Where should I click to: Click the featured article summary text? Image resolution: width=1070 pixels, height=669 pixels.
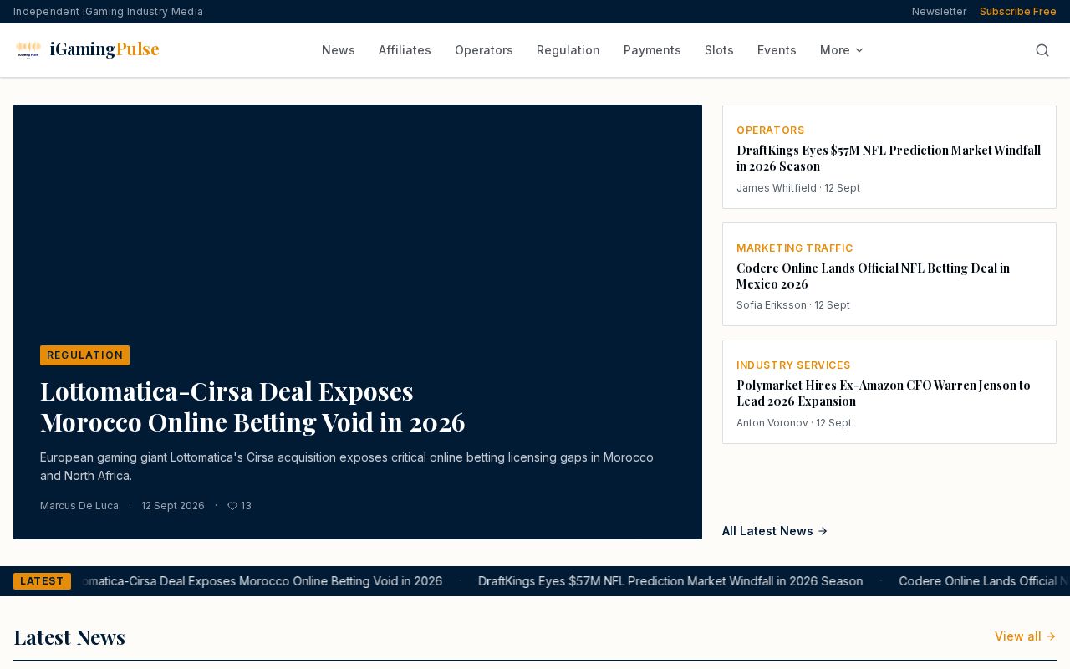click(x=347, y=467)
